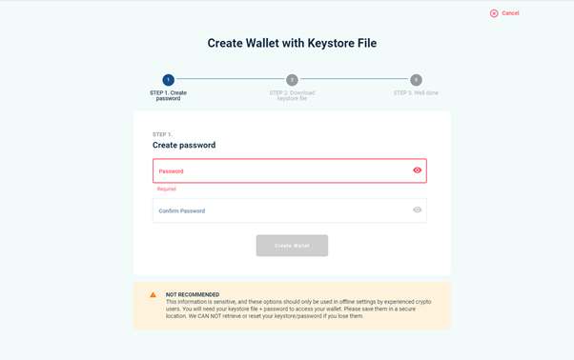Click the Create Wallet with Keystore File title
574x360 pixels.
[x=292, y=43]
